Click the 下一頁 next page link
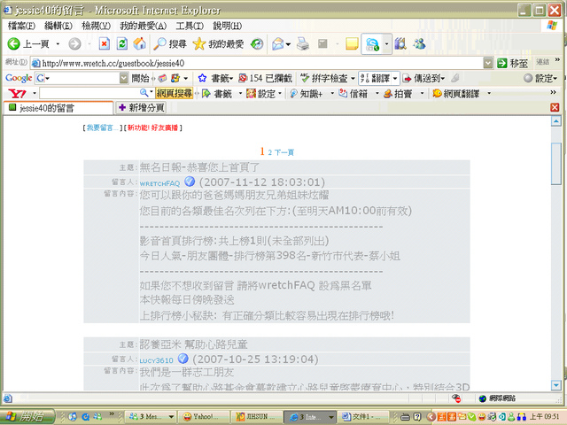Image resolution: width=567 pixels, height=425 pixels. [x=284, y=152]
